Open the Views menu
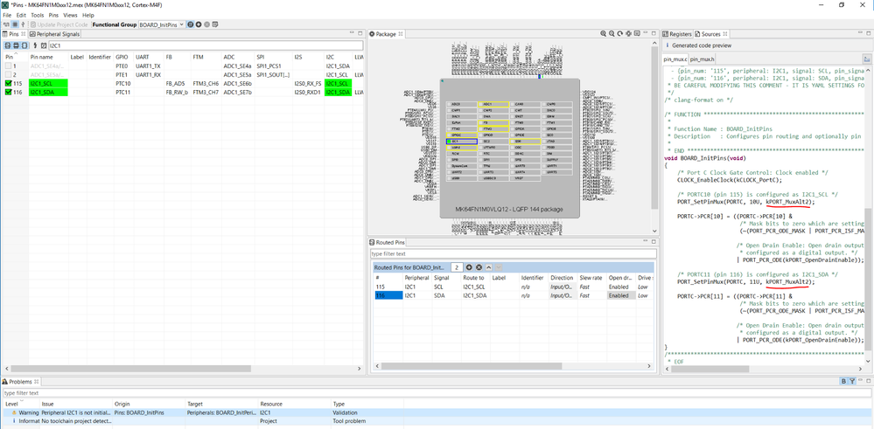The width and height of the screenshot is (874, 429). pos(71,15)
